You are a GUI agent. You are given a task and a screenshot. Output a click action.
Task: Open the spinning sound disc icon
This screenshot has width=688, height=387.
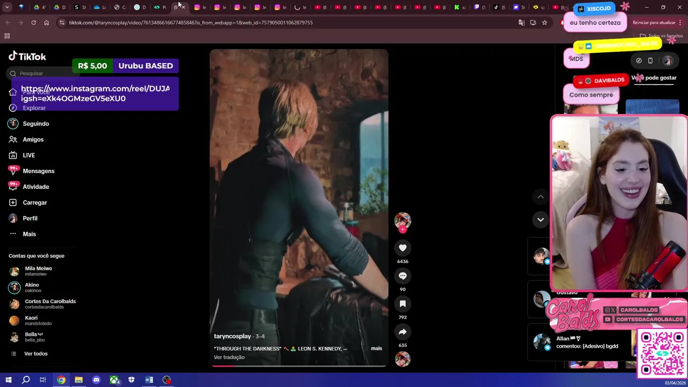403,359
